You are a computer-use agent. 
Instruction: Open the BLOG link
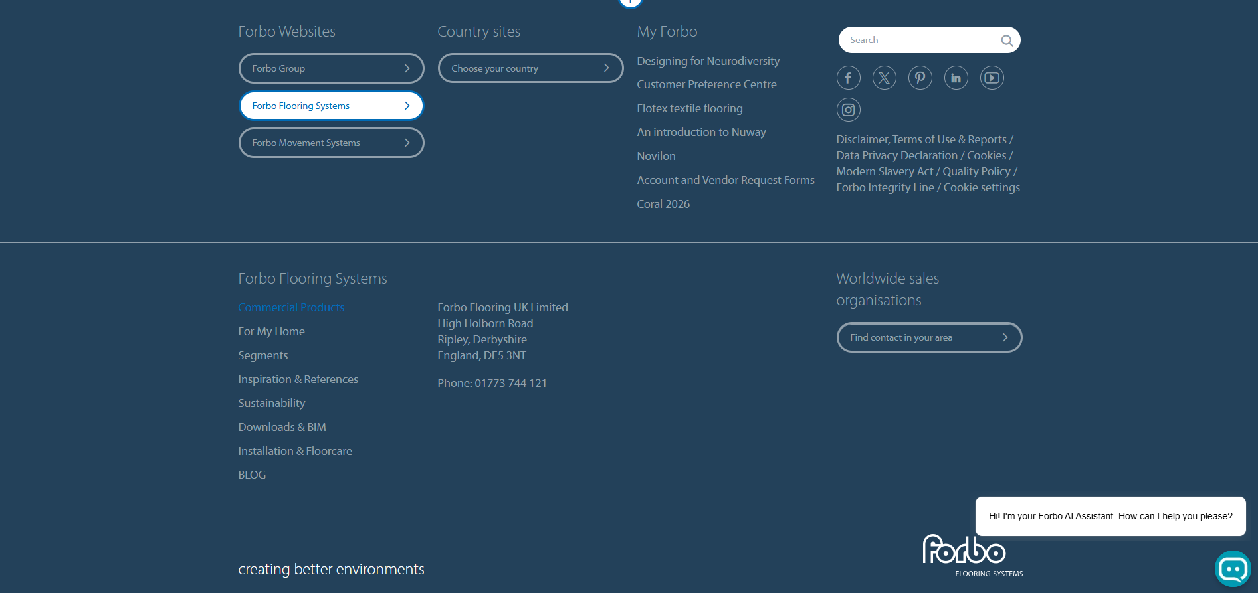click(252, 475)
